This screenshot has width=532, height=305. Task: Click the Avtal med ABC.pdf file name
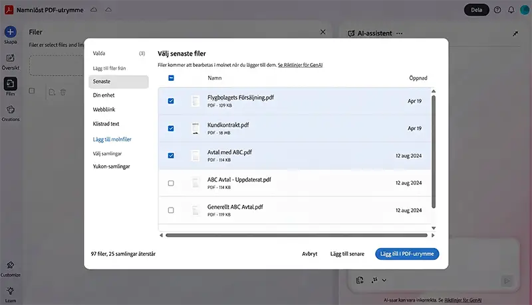(229, 152)
